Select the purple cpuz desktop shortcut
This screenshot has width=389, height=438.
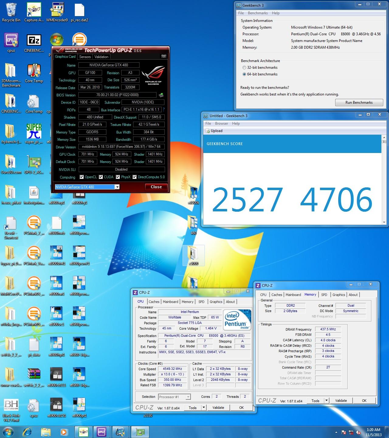click(x=11, y=43)
